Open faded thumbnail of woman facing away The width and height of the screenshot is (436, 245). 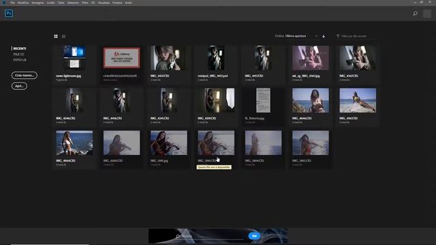point(263,143)
